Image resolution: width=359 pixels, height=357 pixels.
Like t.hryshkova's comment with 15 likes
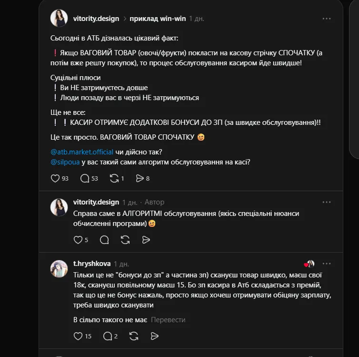click(78, 336)
